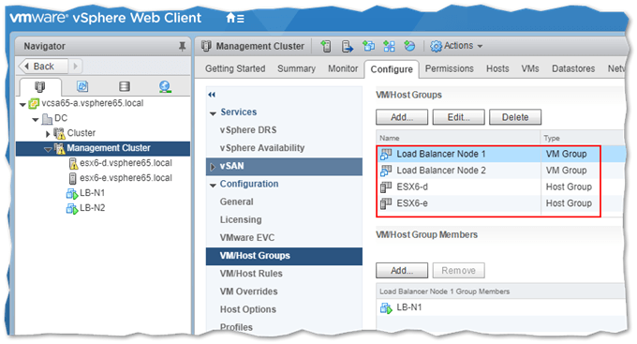Click the add host toolbar icon

point(325,46)
